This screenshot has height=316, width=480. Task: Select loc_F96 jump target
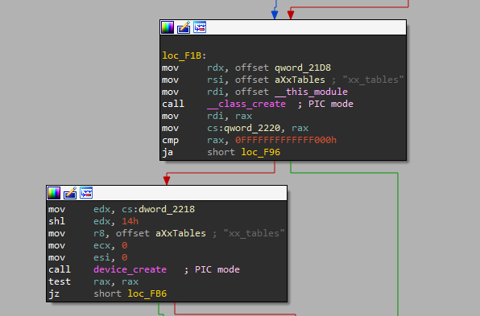(260, 152)
